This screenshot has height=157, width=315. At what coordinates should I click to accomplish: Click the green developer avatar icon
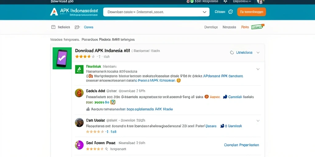tap(79, 69)
